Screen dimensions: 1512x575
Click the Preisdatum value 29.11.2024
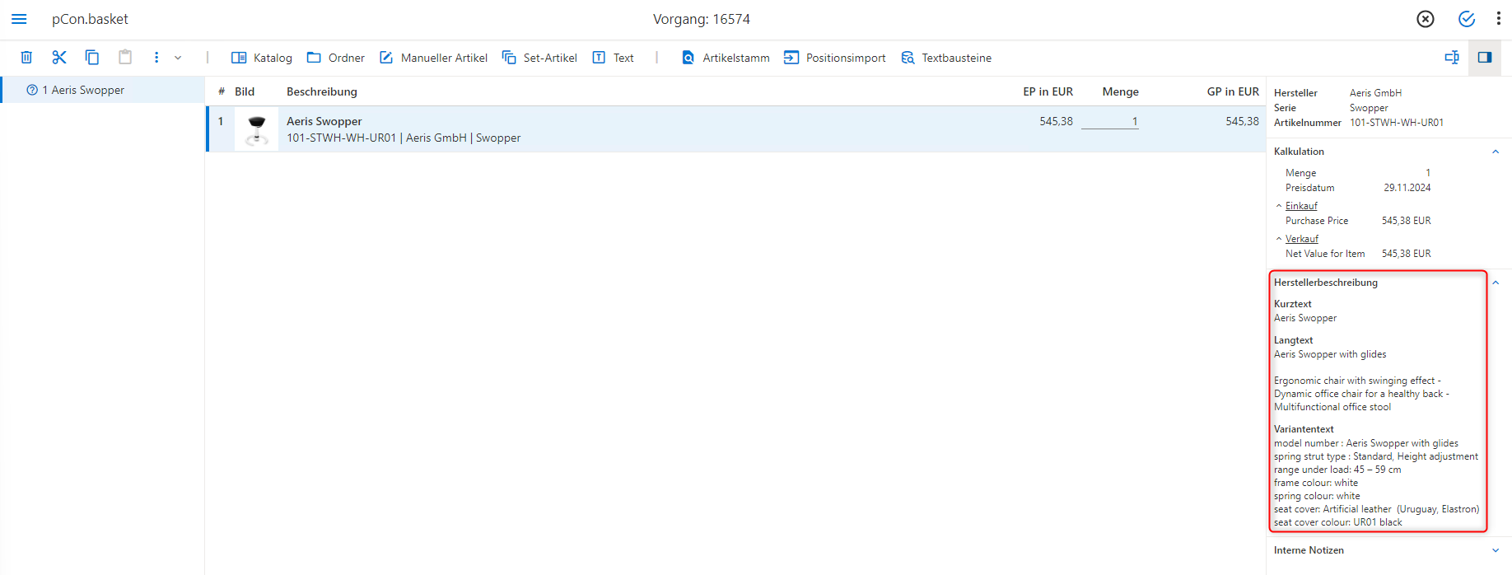click(x=1407, y=188)
